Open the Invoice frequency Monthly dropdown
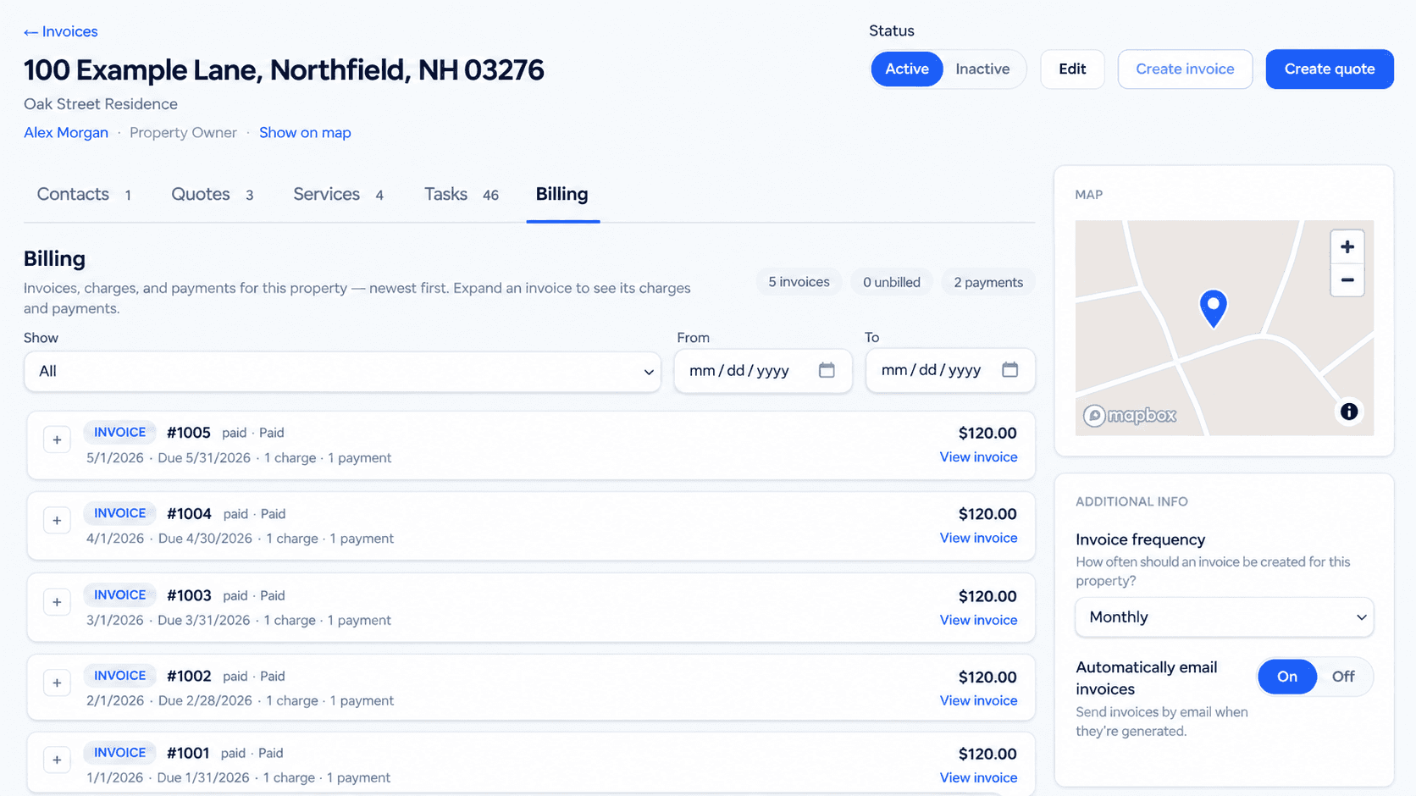The height and width of the screenshot is (796, 1416). click(x=1224, y=617)
